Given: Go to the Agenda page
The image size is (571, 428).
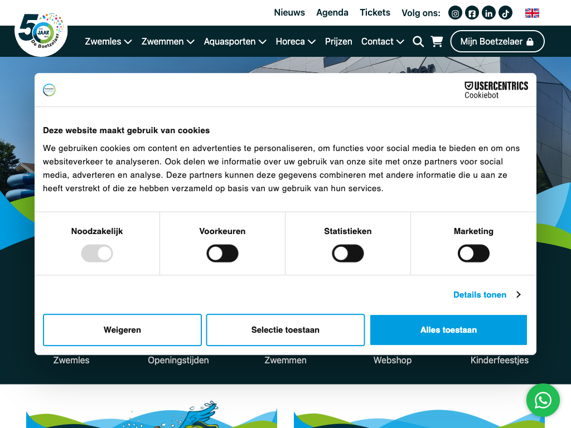Looking at the screenshot, I should point(332,12).
